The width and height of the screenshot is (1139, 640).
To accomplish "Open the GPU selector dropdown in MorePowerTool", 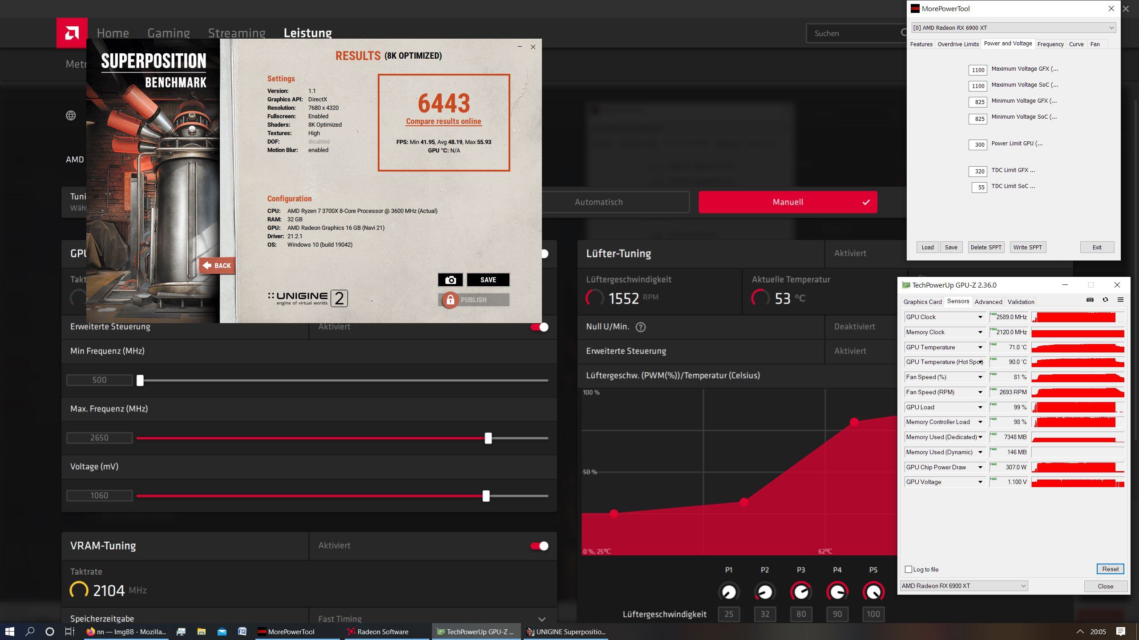I will tap(1013, 28).
